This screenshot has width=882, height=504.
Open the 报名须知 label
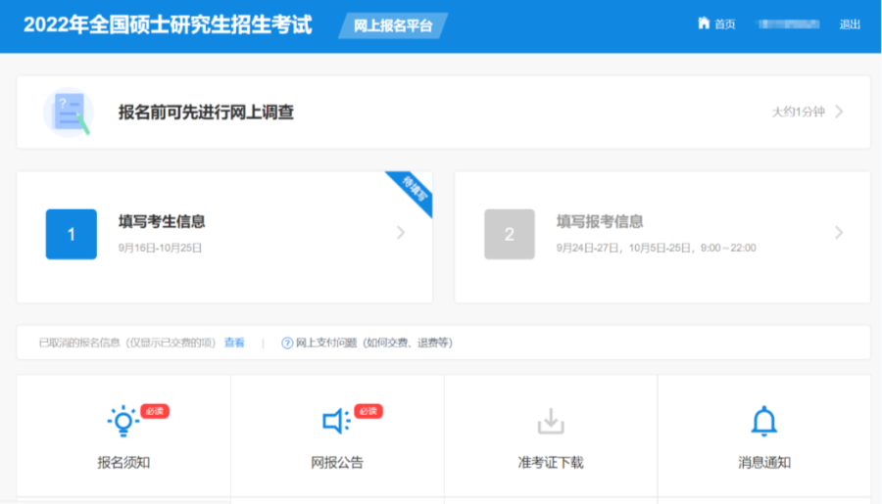point(123,463)
